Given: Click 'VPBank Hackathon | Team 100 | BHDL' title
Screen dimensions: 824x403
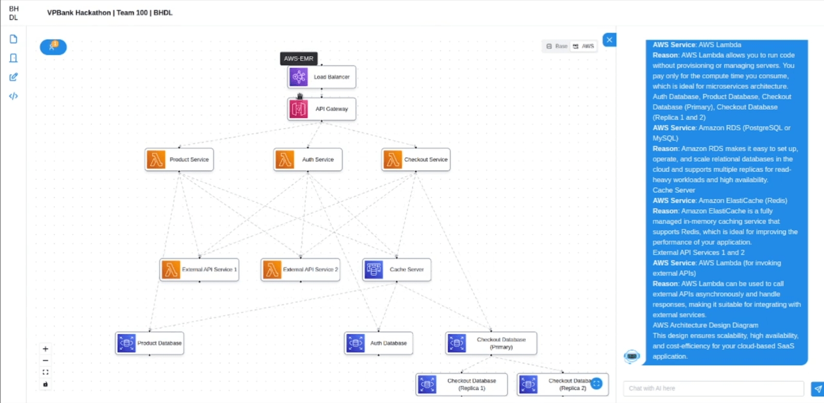Looking at the screenshot, I should click(x=110, y=13).
